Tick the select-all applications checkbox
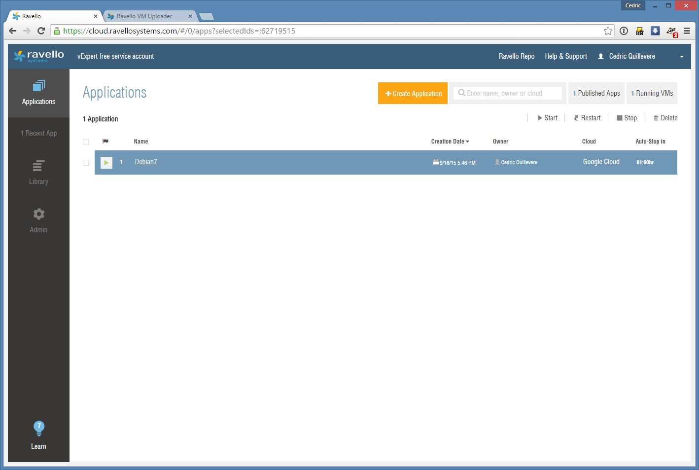 pos(86,142)
